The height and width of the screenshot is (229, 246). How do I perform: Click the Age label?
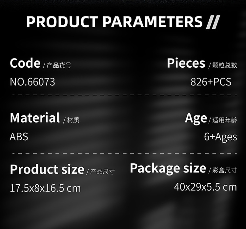click(196, 118)
